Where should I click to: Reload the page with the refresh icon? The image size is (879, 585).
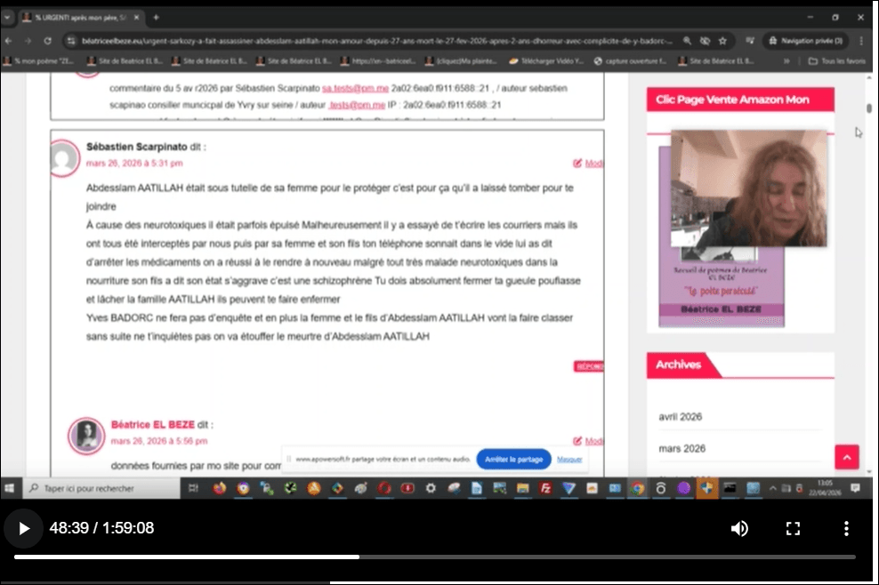pos(48,41)
